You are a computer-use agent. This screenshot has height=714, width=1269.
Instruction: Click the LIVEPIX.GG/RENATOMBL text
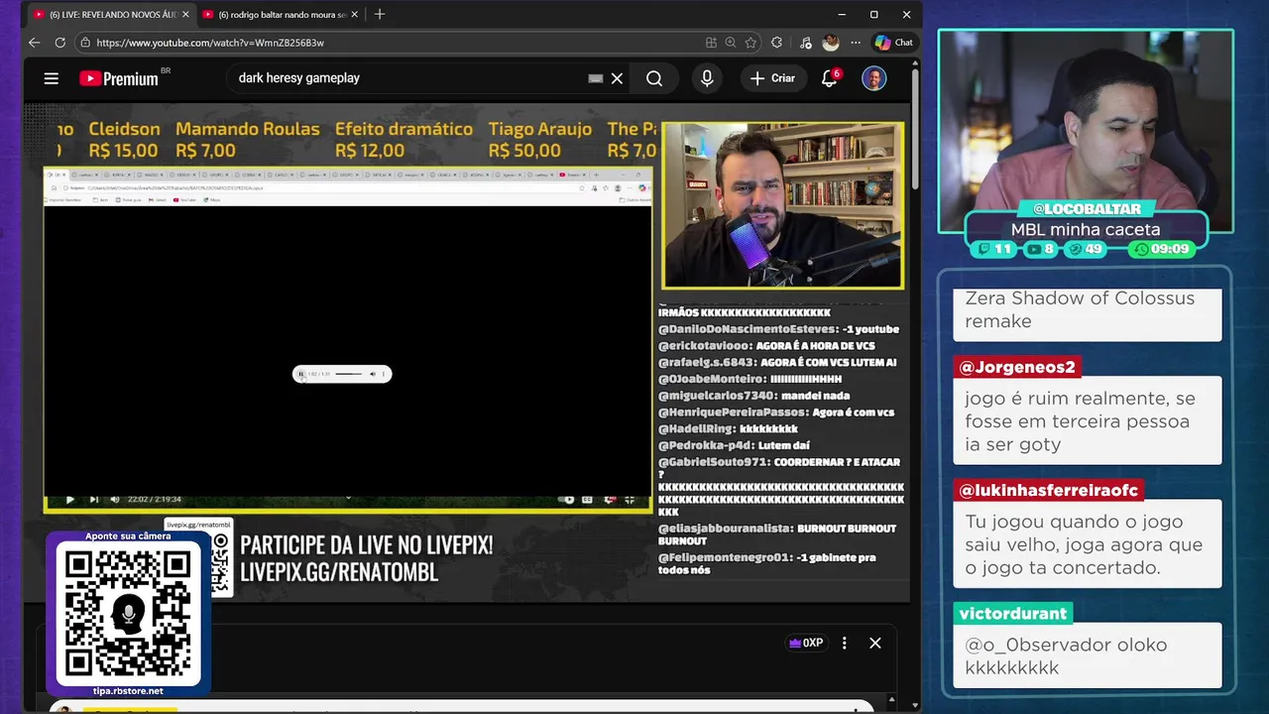click(x=339, y=572)
